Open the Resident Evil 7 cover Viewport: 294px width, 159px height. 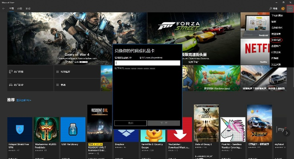(x=100, y=123)
